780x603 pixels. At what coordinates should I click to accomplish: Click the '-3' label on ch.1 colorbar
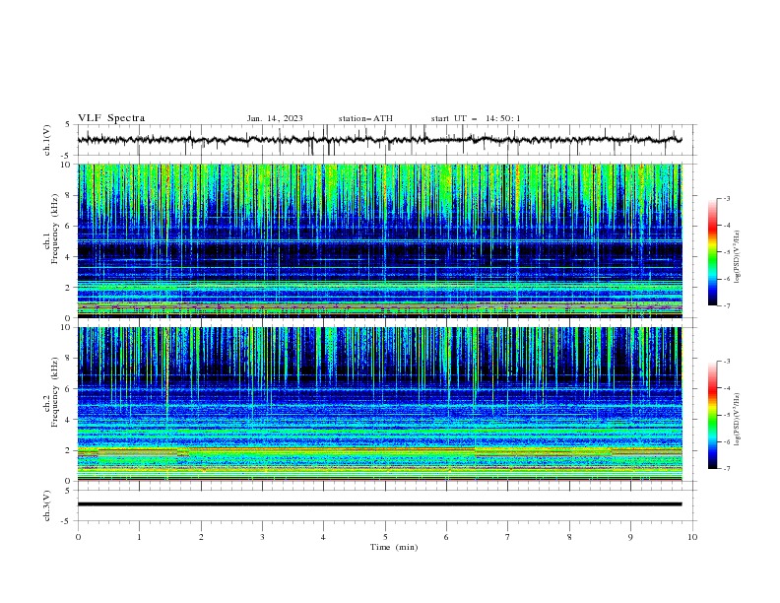pyautogui.click(x=727, y=198)
